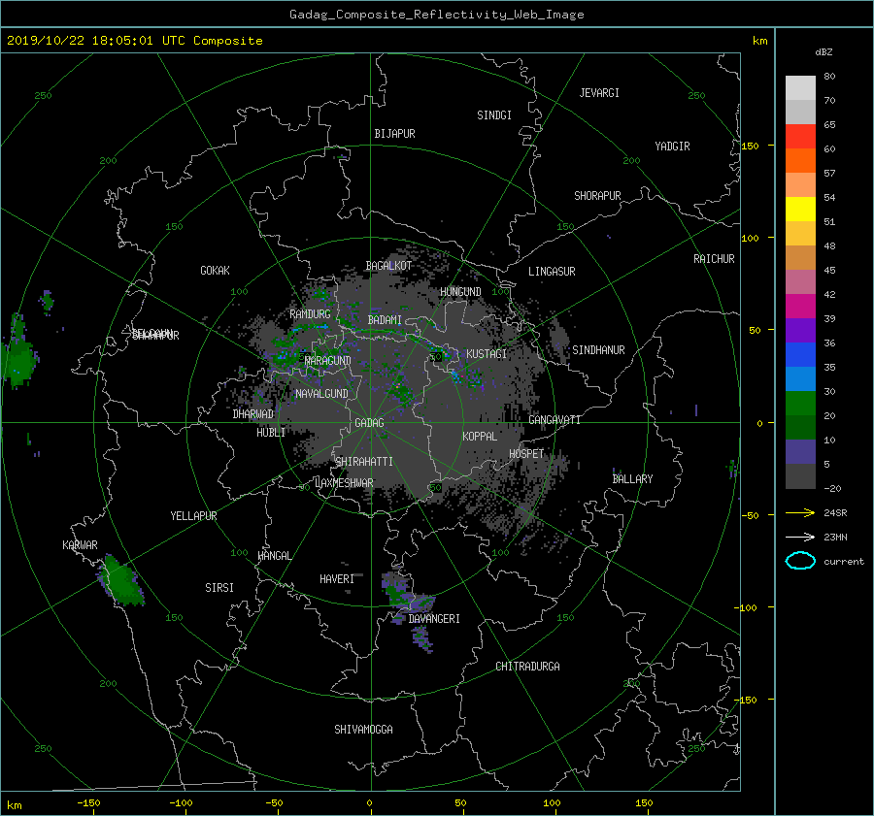Image resolution: width=874 pixels, height=816 pixels.
Task: Click the cyan current ellipse legend icon
Action: point(800,561)
